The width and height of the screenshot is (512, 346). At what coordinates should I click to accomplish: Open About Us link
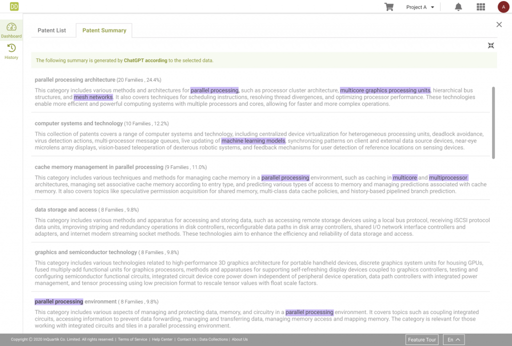(239, 340)
